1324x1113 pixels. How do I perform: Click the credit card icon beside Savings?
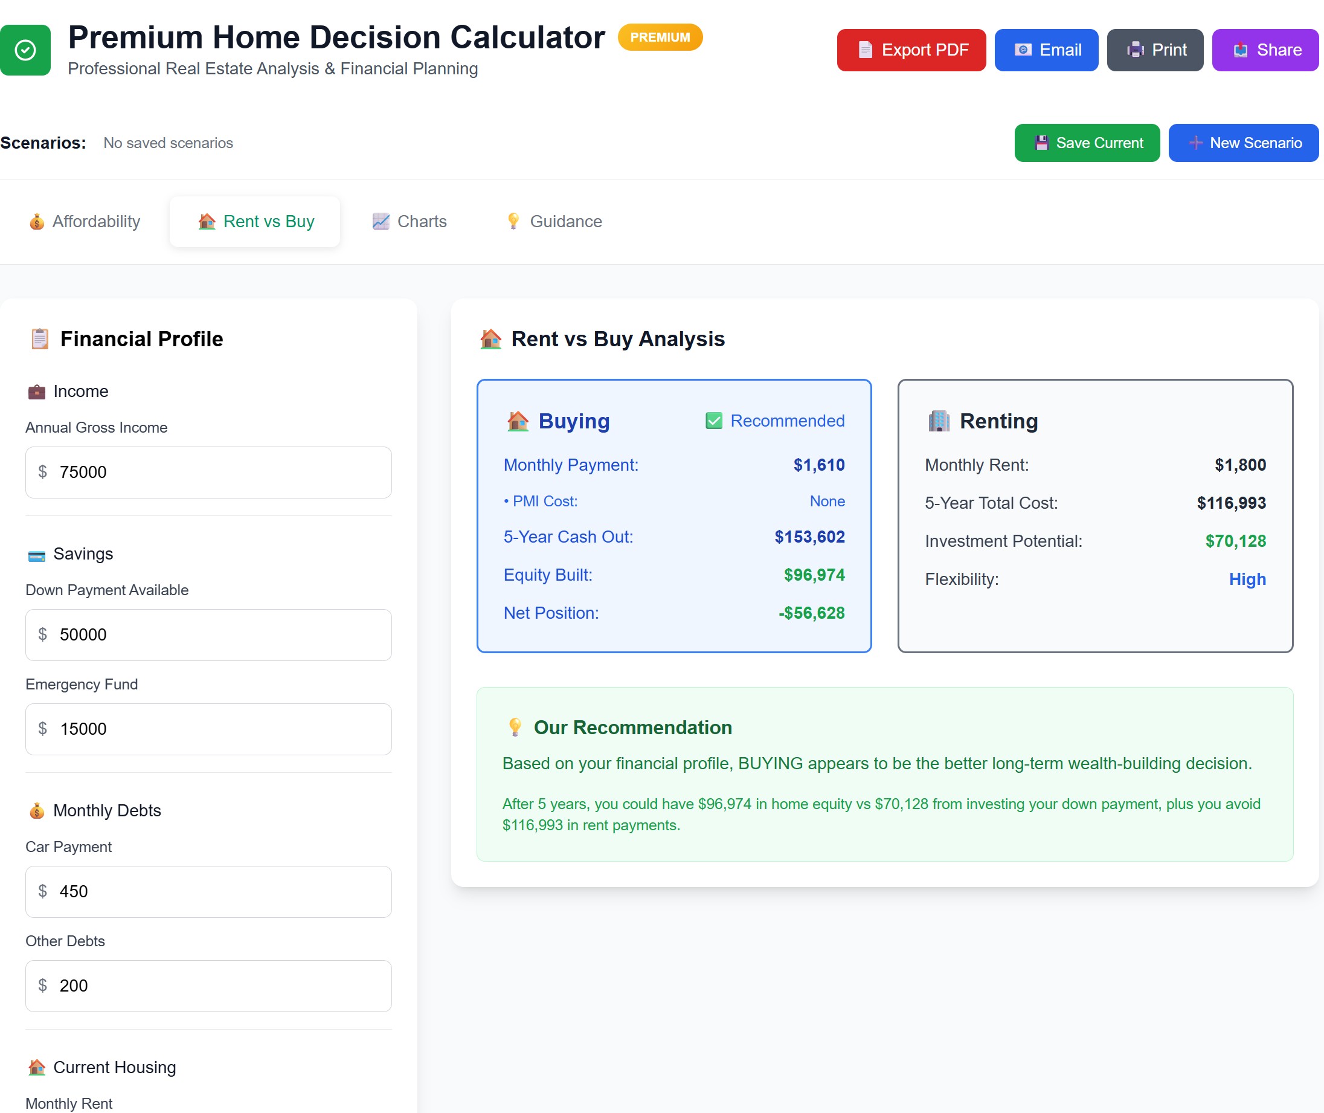pyautogui.click(x=37, y=554)
